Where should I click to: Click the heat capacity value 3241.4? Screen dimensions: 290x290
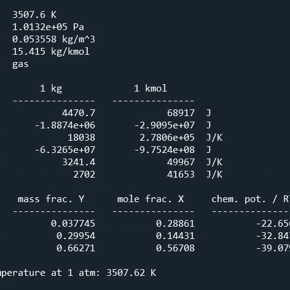pyautogui.click(x=79, y=162)
